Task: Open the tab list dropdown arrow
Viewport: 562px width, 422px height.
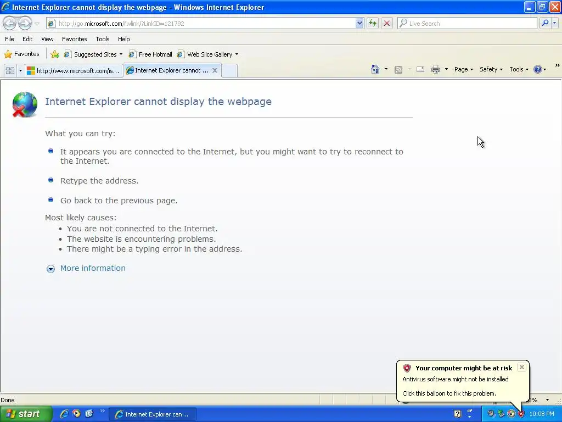Action: (20, 70)
